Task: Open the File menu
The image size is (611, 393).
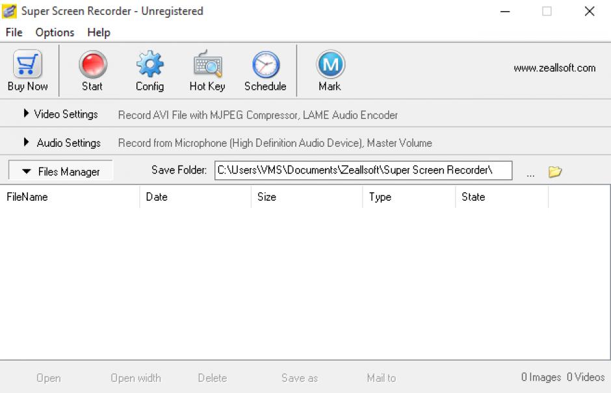Action: (x=14, y=32)
